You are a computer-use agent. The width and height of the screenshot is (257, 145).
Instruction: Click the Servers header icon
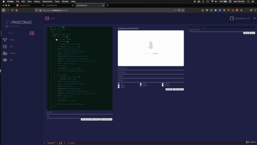pos(47,18)
